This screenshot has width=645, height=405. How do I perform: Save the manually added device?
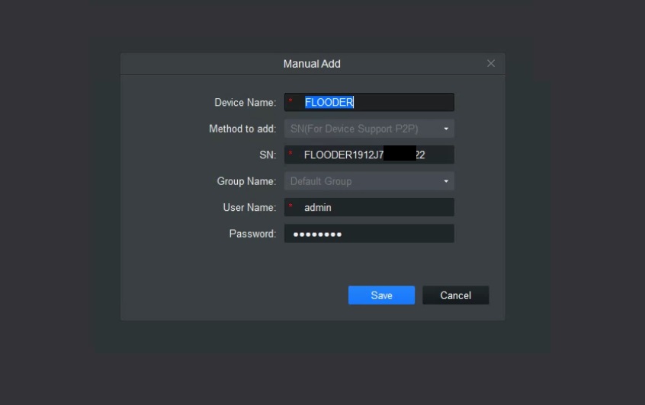pos(381,295)
